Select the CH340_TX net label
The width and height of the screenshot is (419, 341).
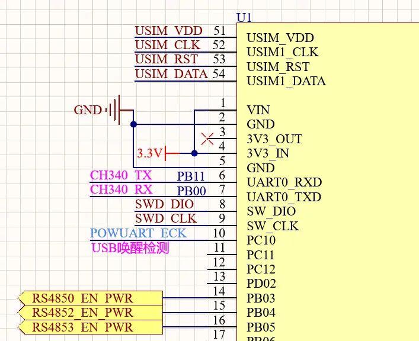(121, 175)
